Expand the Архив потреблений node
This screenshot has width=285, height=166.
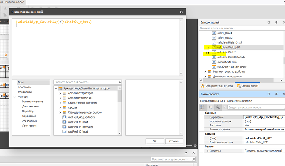click(x=60, y=98)
